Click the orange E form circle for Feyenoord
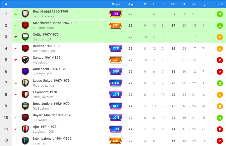Viewport: 226px width, 146px height. (220, 95)
